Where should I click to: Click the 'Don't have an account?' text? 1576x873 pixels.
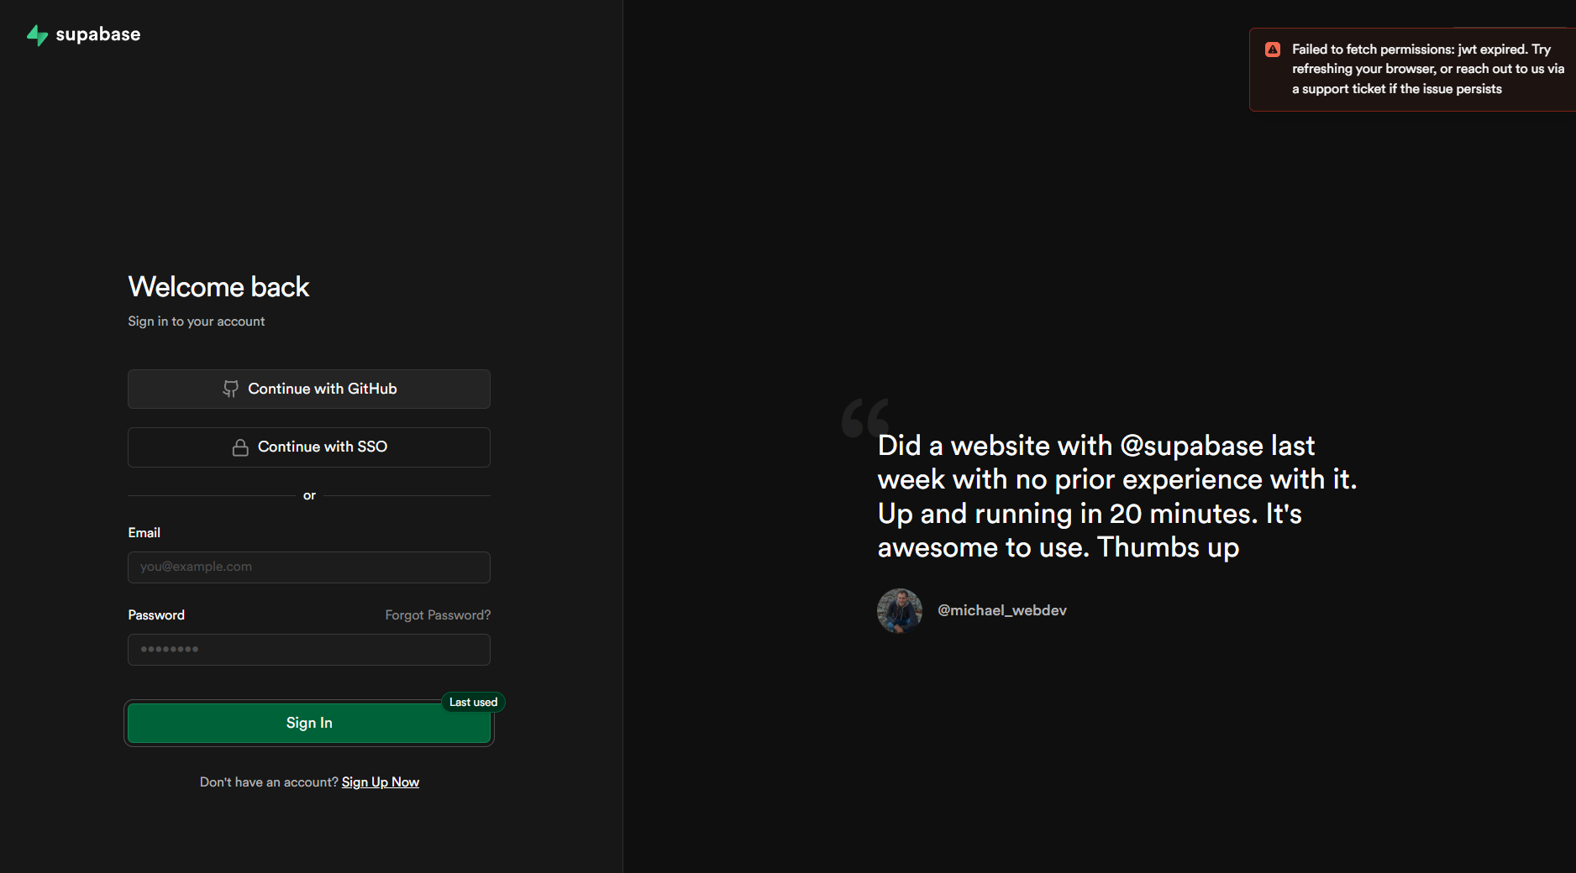coord(269,782)
